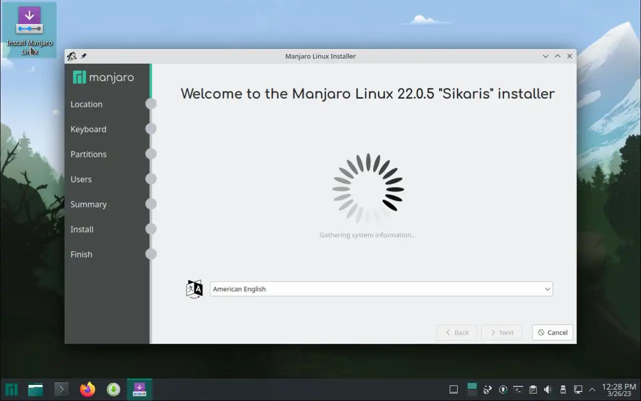This screenshot has width=641, height=401.
Task: Click the language translation icon
Action: pyautogui.click(x=194, y=289)
